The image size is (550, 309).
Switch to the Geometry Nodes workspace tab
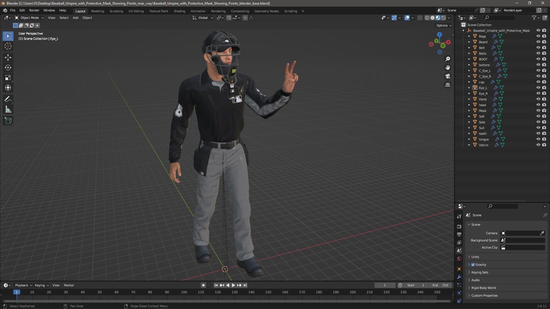pyautogui.click(x=266, y=11)
